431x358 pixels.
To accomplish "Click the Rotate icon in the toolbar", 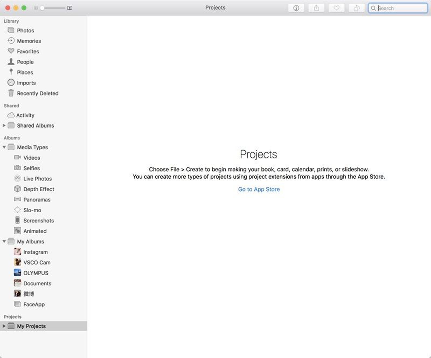I will (356, 8).
